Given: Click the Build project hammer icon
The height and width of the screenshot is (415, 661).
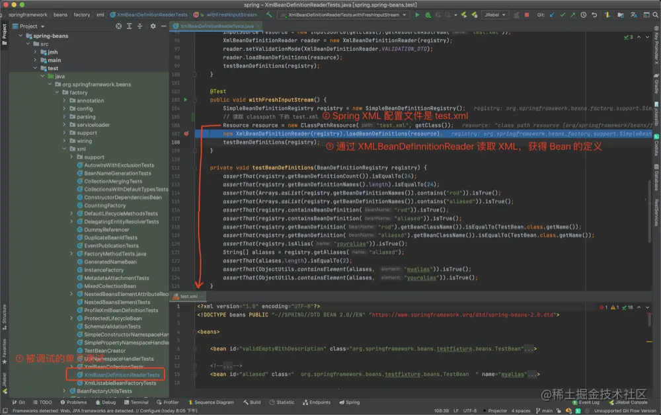Looking at the screenshot, I should click(268, 15).
